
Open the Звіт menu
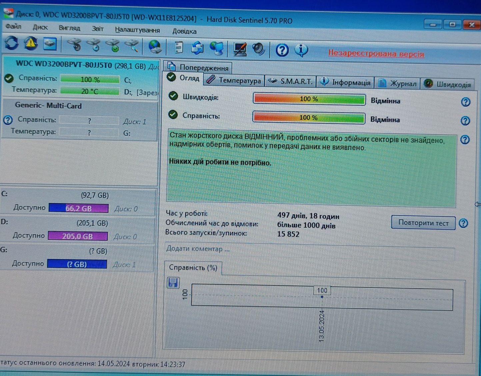[98, 29]
